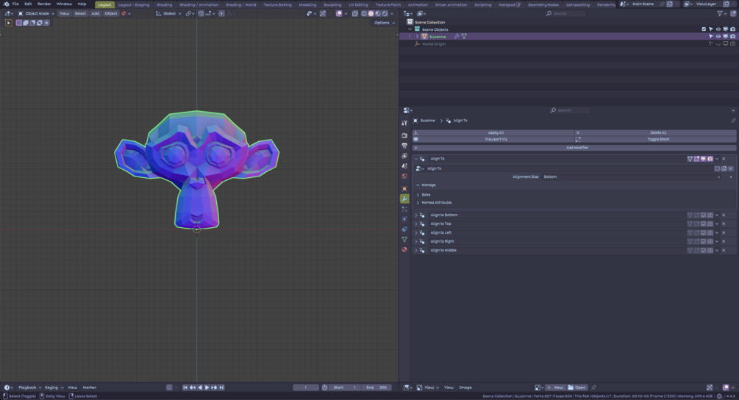Open the Material properties tab
Viewport: 739px width, 400px height.
pyautogui.click(x=404, y=250)
